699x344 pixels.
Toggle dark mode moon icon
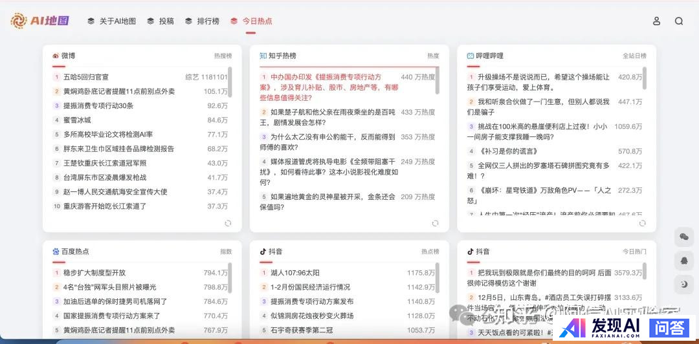[684, 284]
